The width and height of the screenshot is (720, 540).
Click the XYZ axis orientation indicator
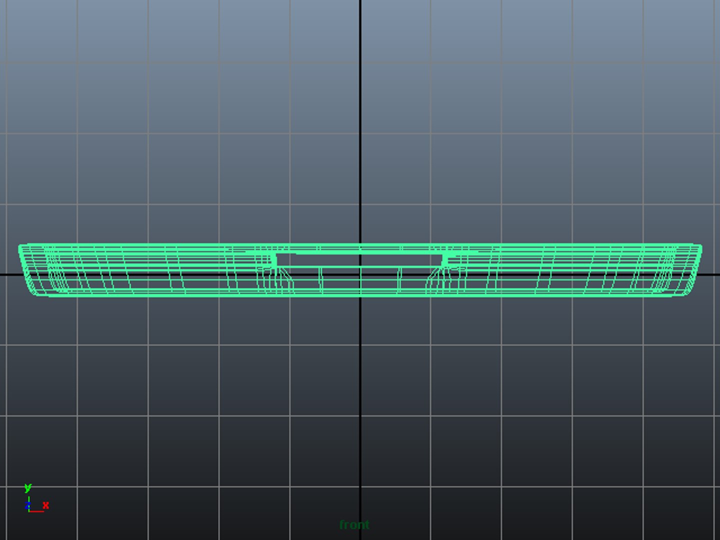click(x=36, y=498)
